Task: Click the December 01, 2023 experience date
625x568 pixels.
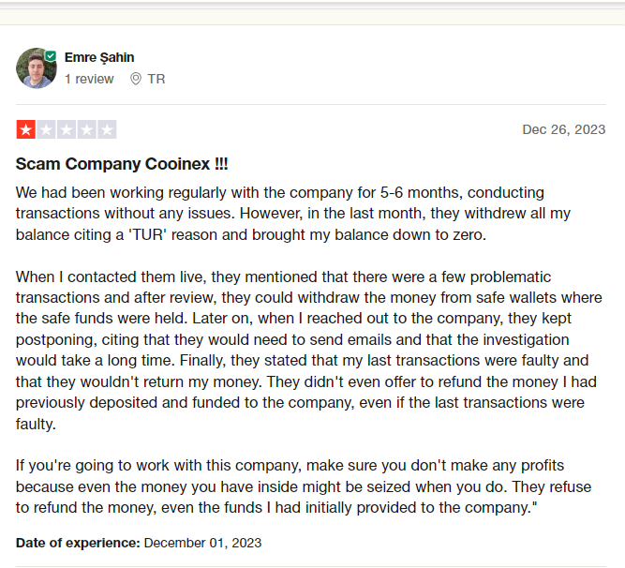Action: [x=202, y=543]
